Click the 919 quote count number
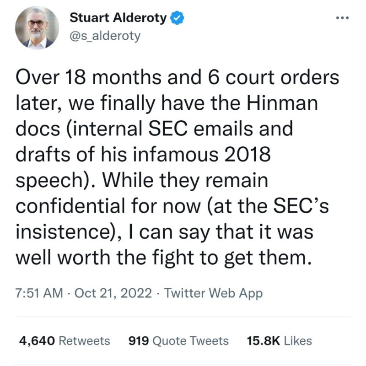This screenshot has height=366, width=366. [x=139, y=340]
